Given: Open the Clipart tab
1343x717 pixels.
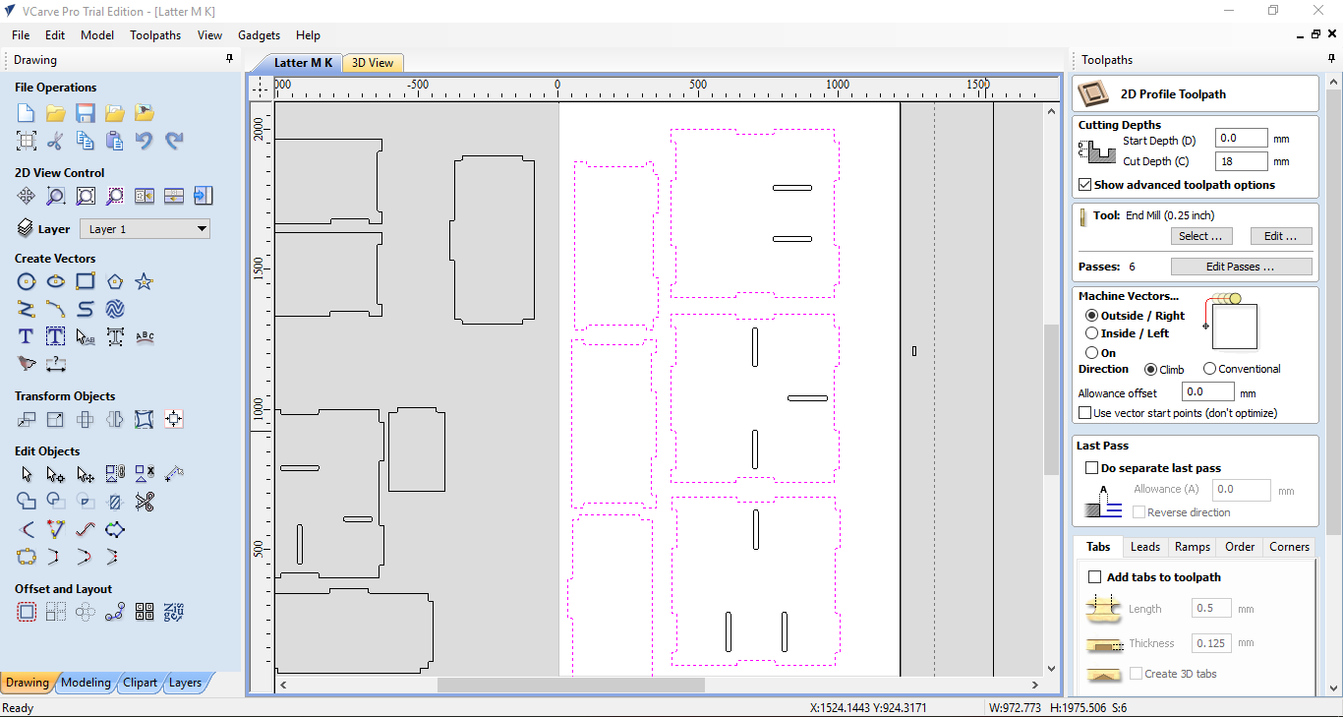Looking at the screenshot, I should 140,683.
